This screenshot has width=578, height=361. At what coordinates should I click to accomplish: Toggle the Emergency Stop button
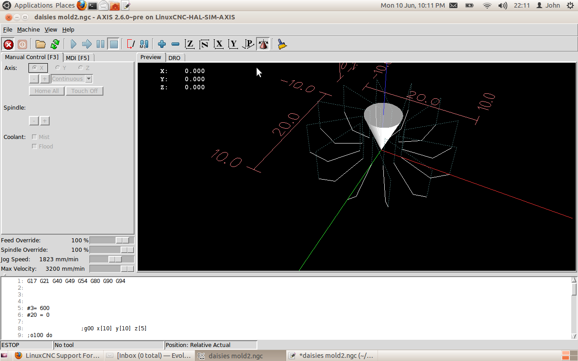click(x=9, y=44)
